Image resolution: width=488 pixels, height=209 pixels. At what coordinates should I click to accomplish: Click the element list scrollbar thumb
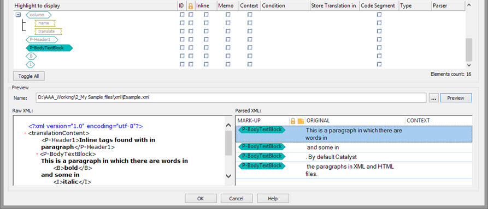(469, 50)
